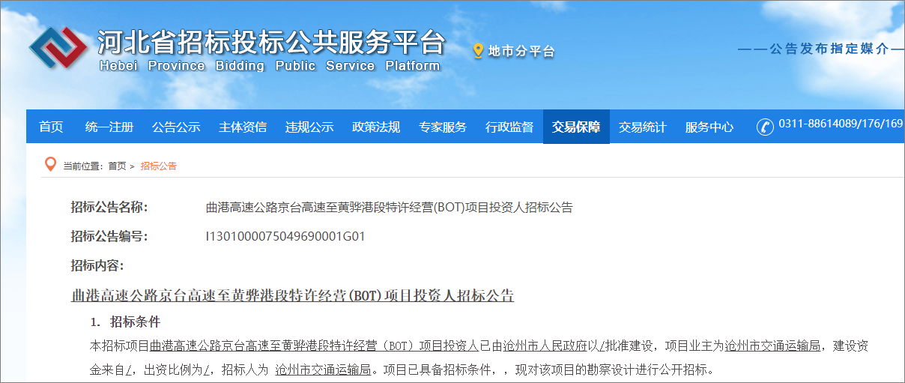
Task: Click the phone icon in navigation bar
Action: (x=765, y=127)
